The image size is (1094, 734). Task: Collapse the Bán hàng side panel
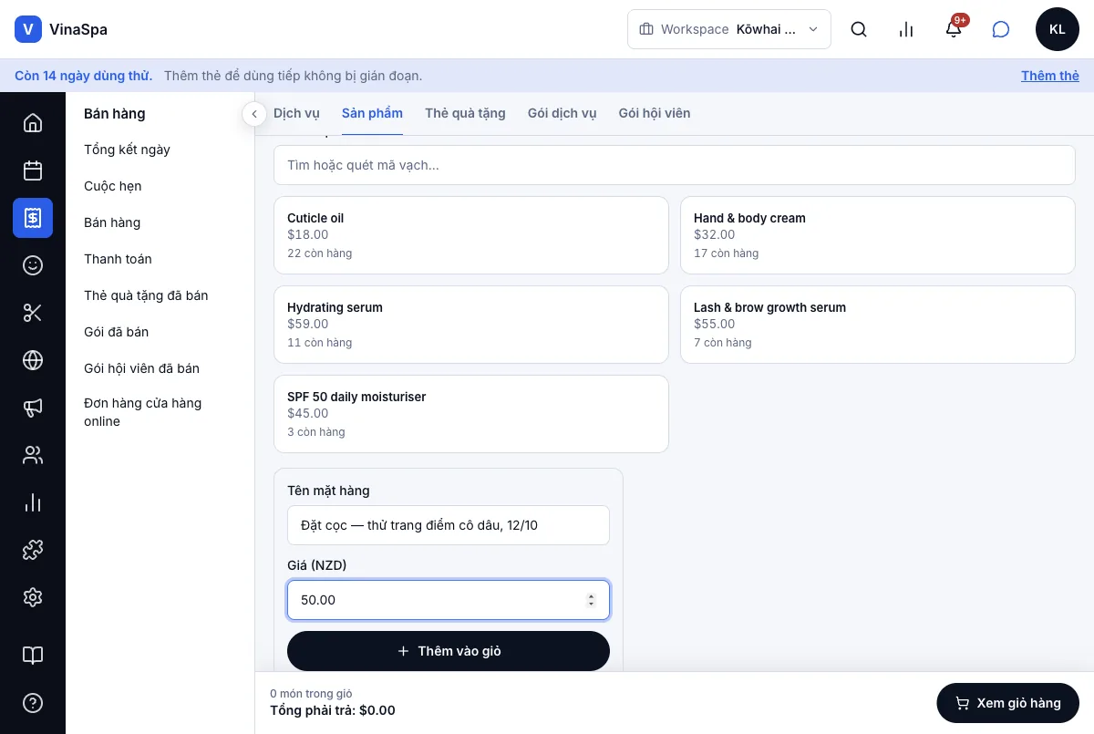254,114
